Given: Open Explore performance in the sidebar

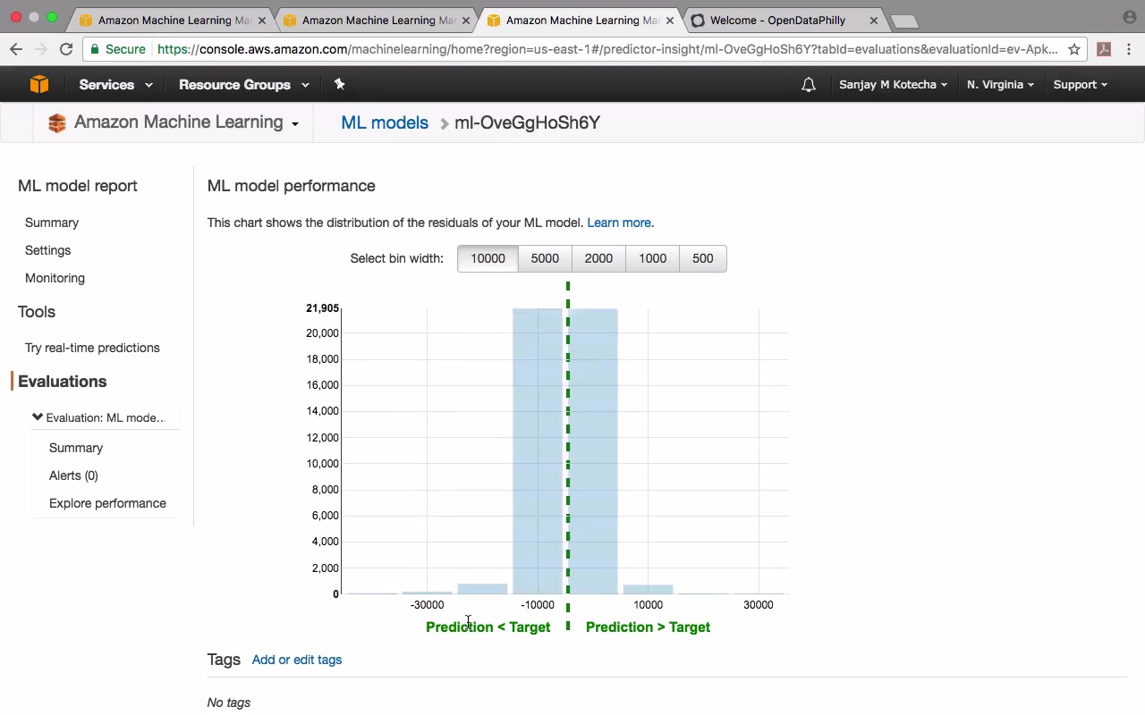Looking at the screenshot, I should pos(107,503).
